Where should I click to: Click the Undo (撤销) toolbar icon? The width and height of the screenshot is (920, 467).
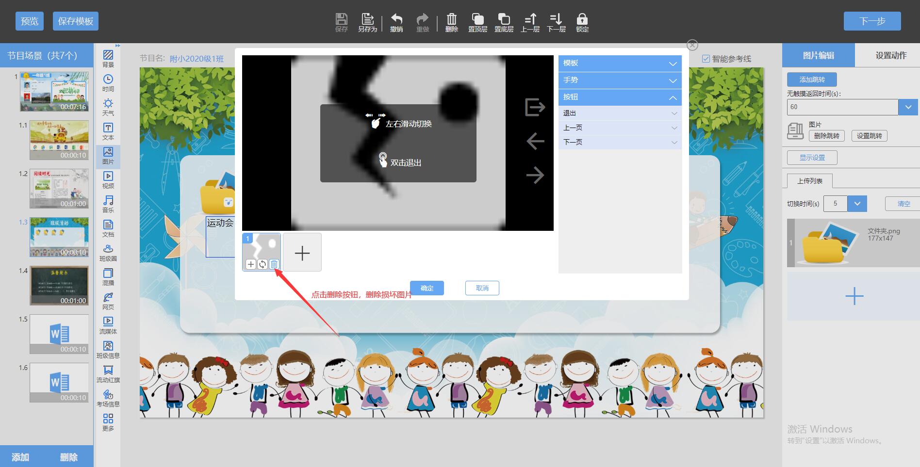(x=396, y=22)
